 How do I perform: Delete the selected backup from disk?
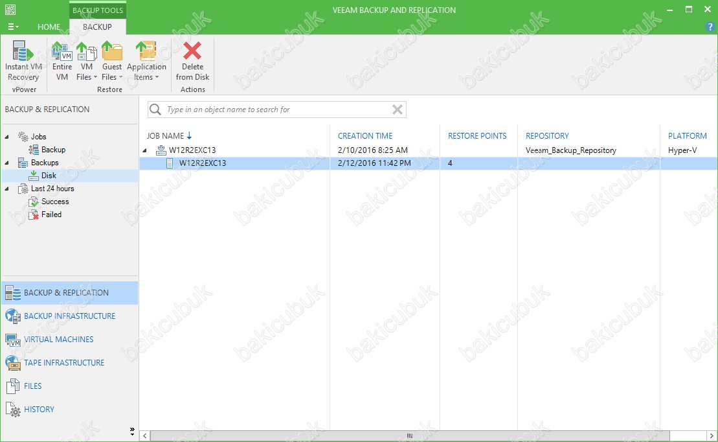coord(192,61)
